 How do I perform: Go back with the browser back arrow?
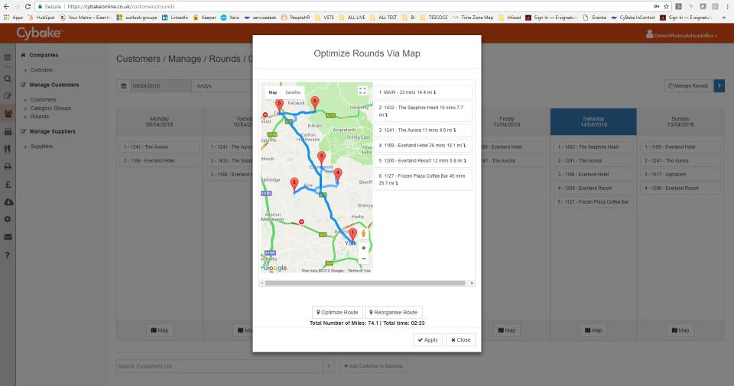(x=7, y=7)
